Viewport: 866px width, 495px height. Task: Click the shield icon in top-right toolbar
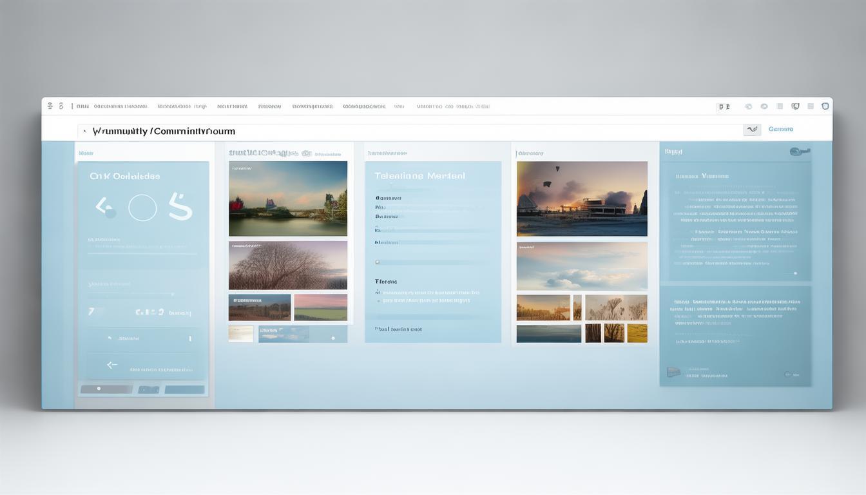tap(795, 106)
